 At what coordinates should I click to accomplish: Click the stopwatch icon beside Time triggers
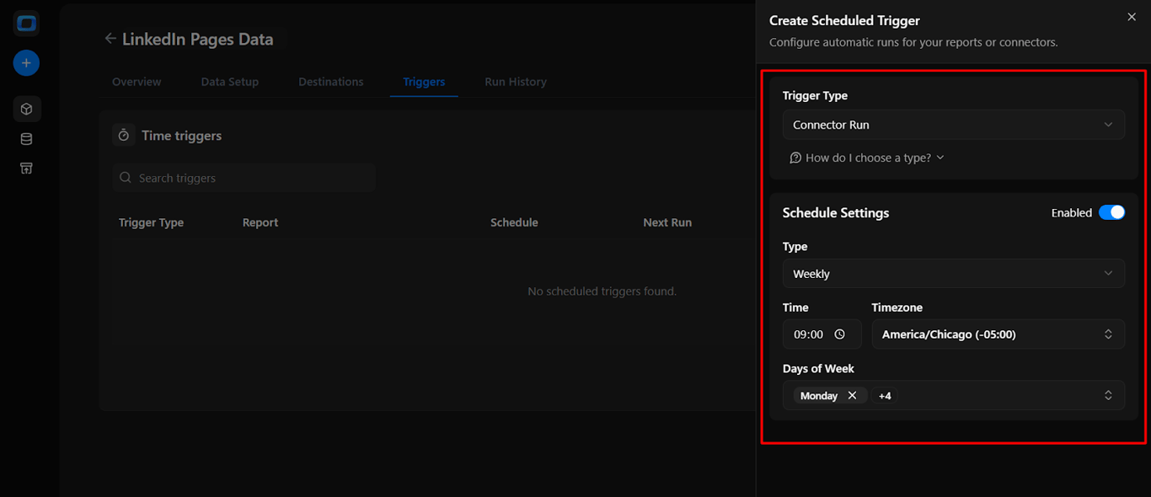click(124, 136)
